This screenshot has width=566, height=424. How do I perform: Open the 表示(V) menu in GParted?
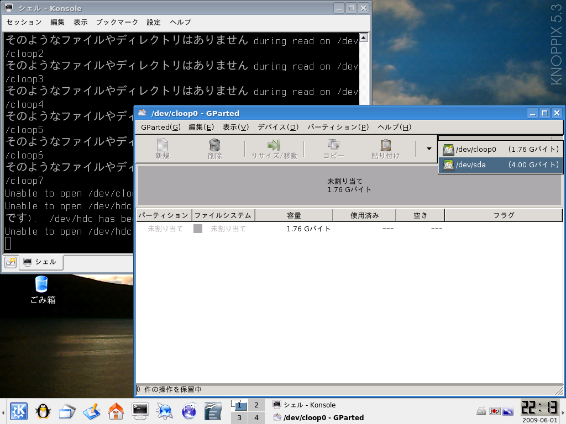235,127
